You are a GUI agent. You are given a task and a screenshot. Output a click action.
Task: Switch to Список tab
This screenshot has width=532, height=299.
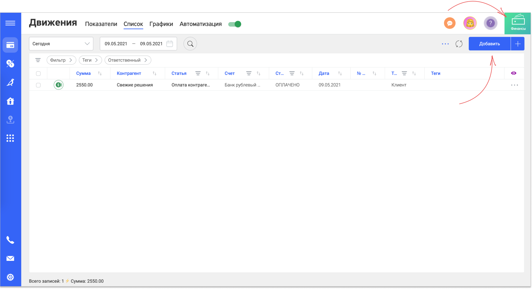click(133, 24)
